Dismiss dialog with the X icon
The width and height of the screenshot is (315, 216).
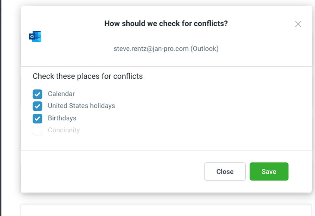(298, 24)
